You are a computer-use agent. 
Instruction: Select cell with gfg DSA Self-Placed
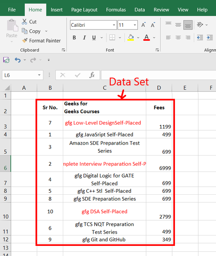point(104,211)
